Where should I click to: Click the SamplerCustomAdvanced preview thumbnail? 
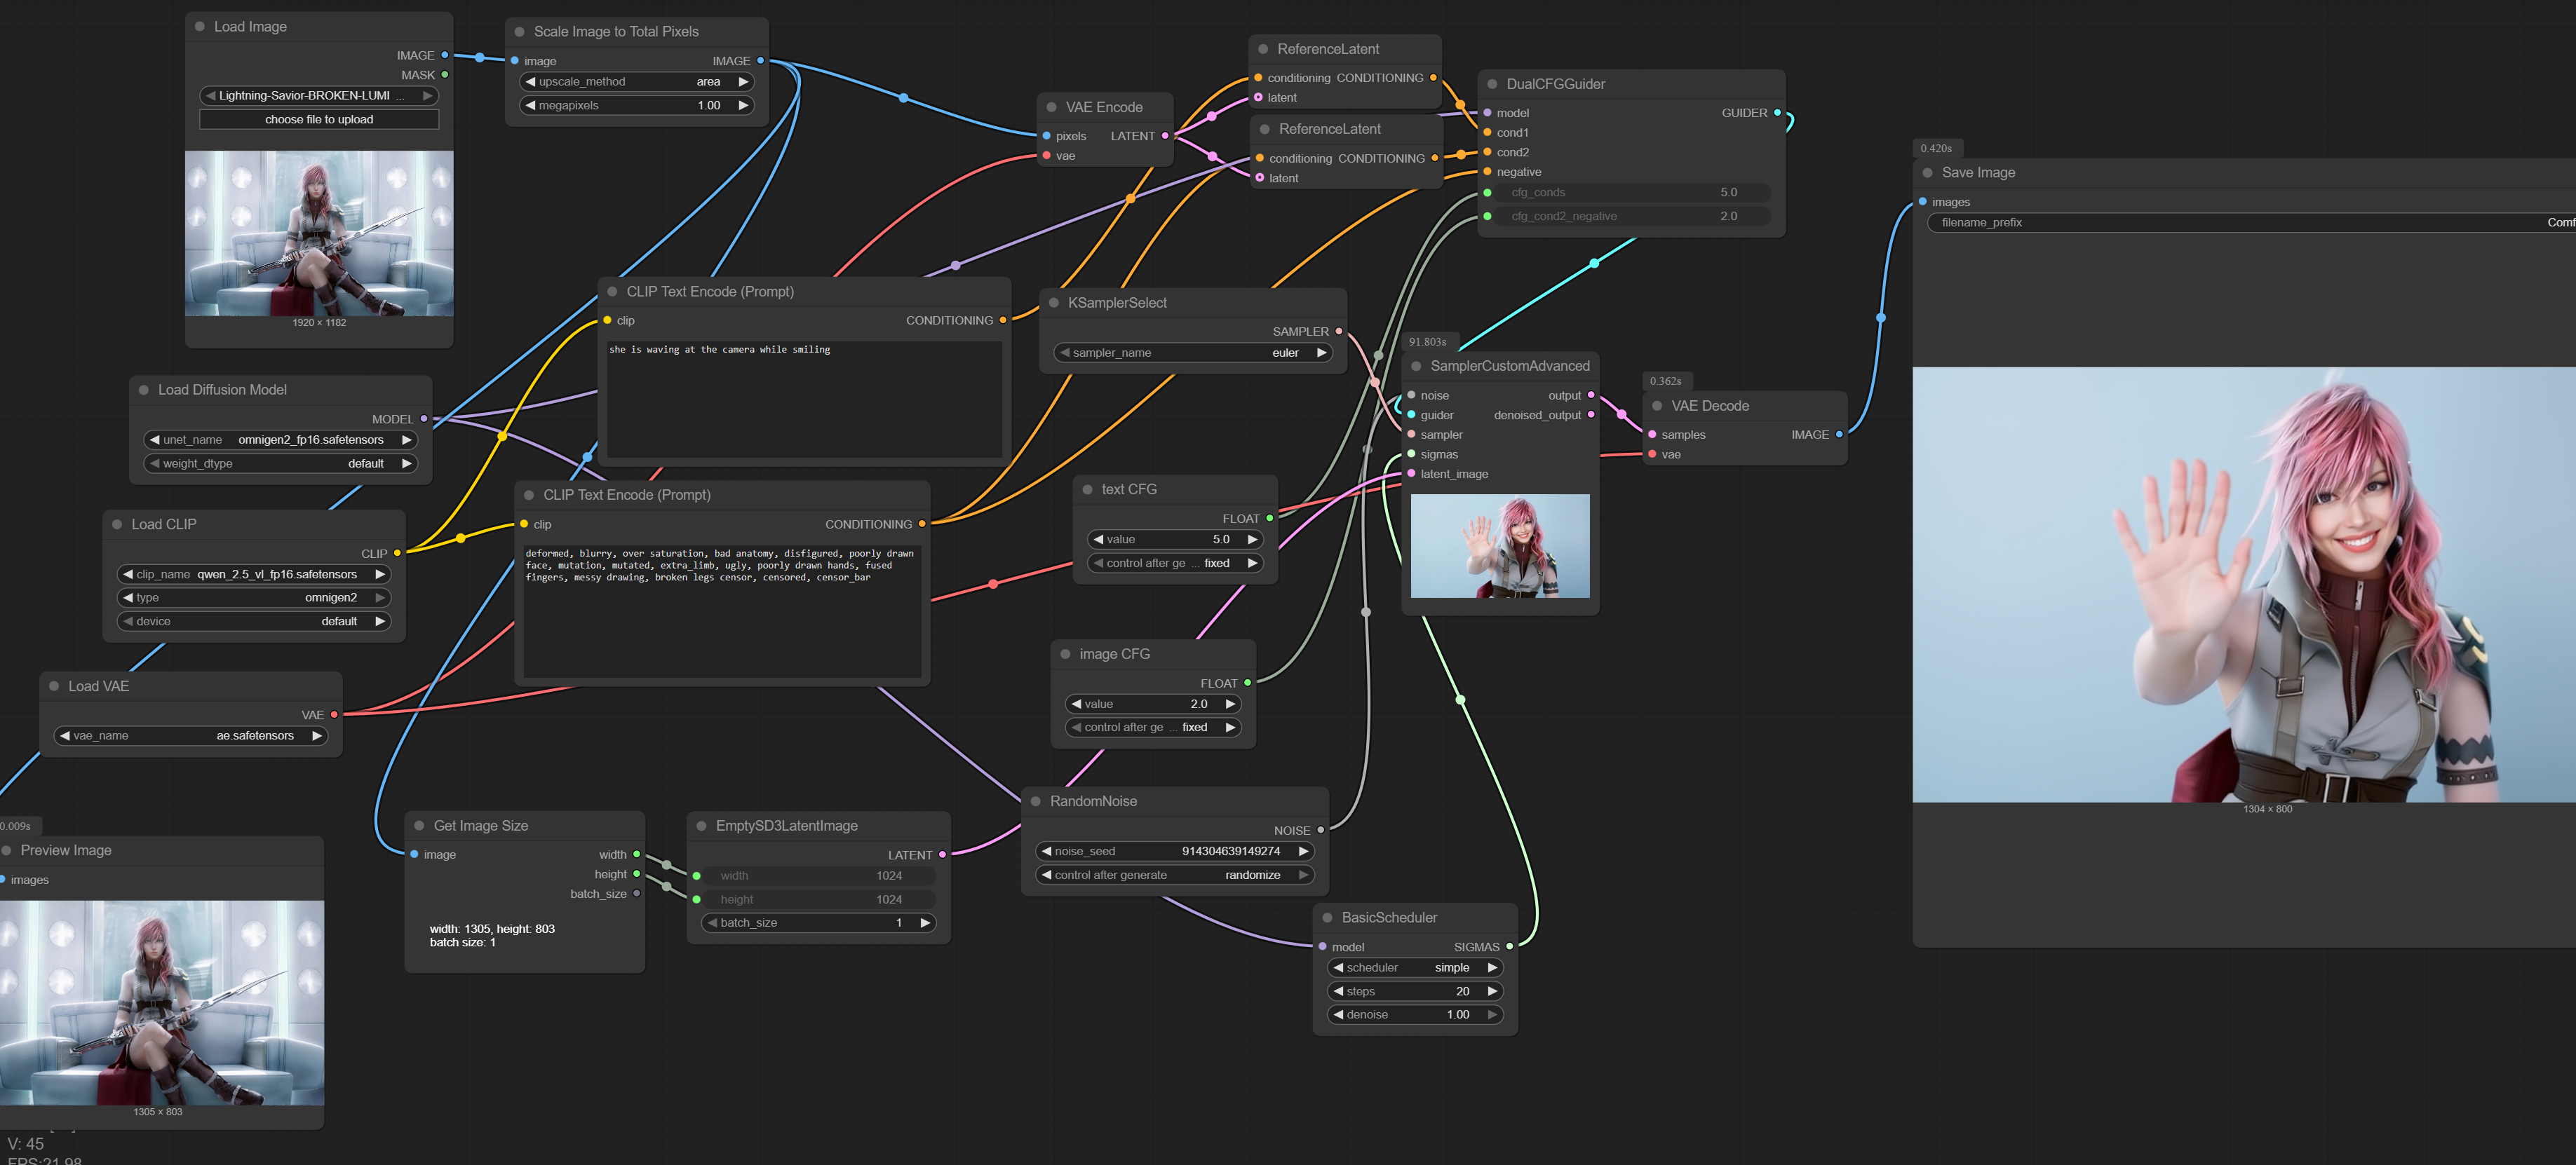point(1500,547)
